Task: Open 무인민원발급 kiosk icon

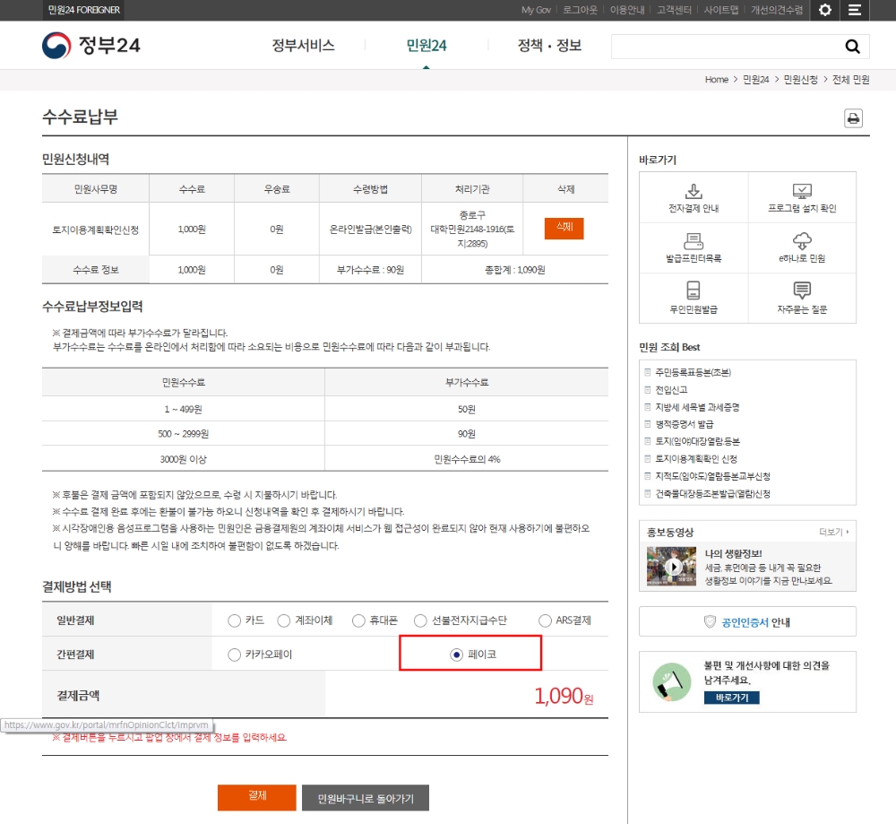Action: coord(693,291)
